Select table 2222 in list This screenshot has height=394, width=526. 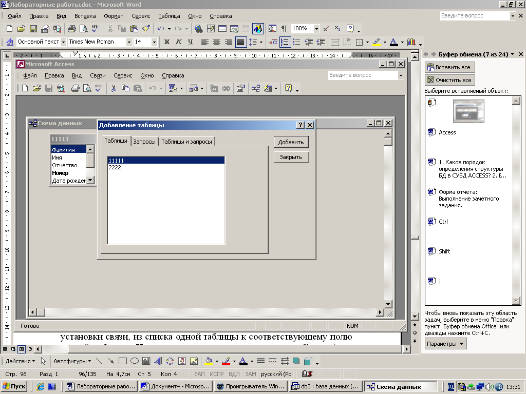click(x=166, y=167)
